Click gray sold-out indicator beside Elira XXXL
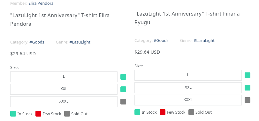The width and height of the screenshot is (259, 121). 123,102
